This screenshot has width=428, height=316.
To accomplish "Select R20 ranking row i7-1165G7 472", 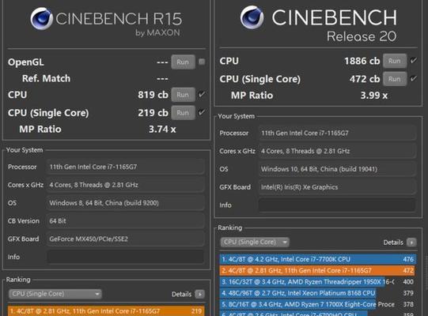I will point(318,270).
